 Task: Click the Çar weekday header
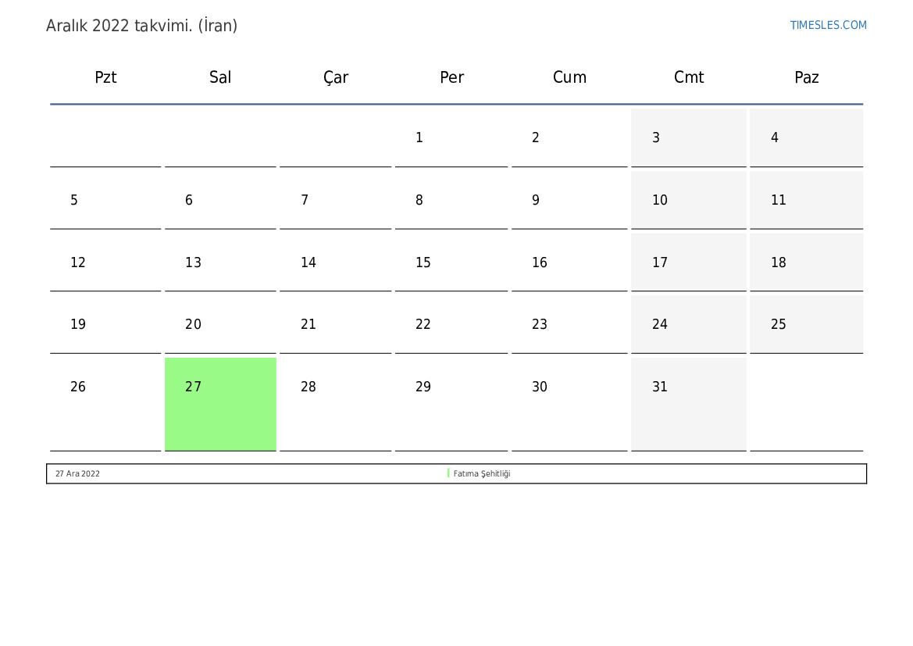coord(336,77)
